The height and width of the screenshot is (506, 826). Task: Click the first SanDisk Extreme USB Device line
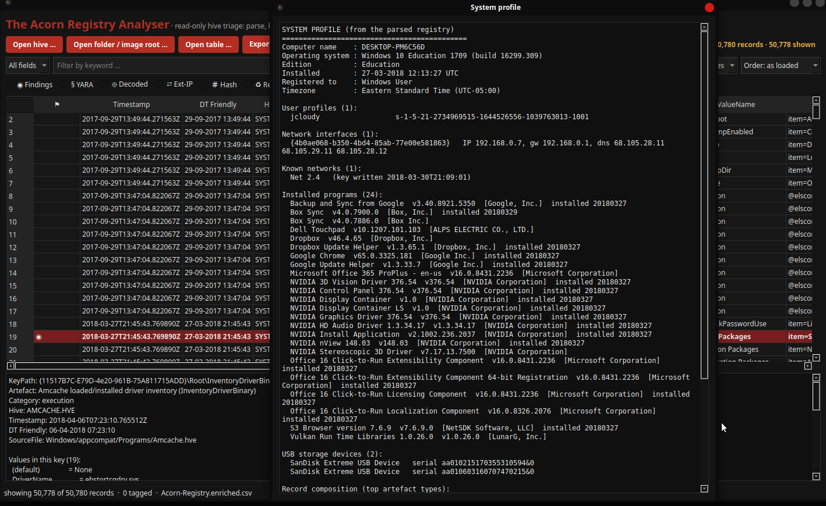pyautogui.click(x=412, y=463)
